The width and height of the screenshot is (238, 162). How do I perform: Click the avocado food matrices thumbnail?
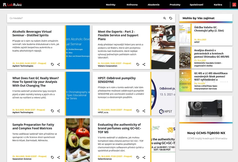[78, 140]
